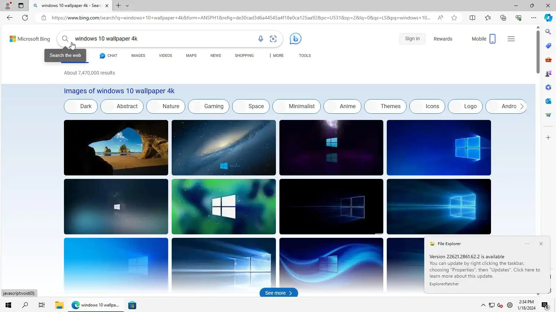Screen dimensions: 556x312
Task: Filter images by Space
Action: pos(251,106)
